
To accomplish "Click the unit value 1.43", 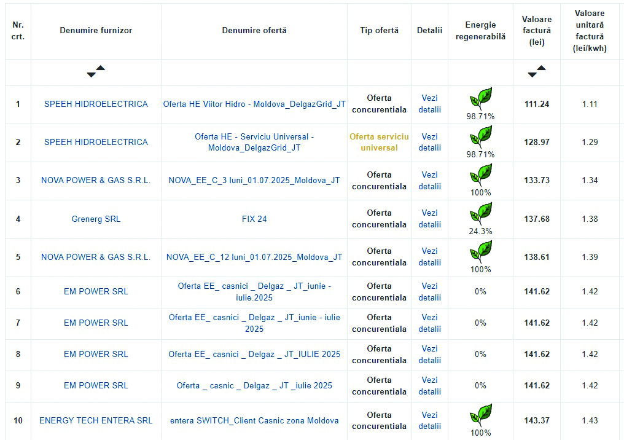I will pyautogui.click(x=590, y=420).
